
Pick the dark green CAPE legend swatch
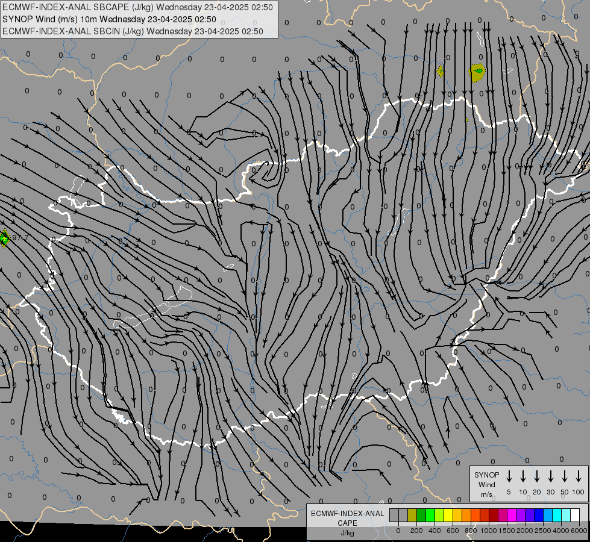(421, 515)
